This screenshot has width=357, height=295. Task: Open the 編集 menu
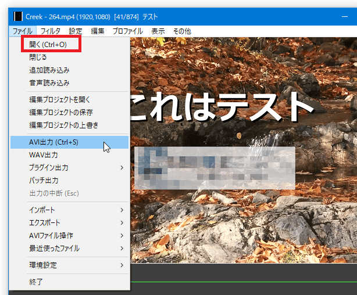[x=98, y=31]
